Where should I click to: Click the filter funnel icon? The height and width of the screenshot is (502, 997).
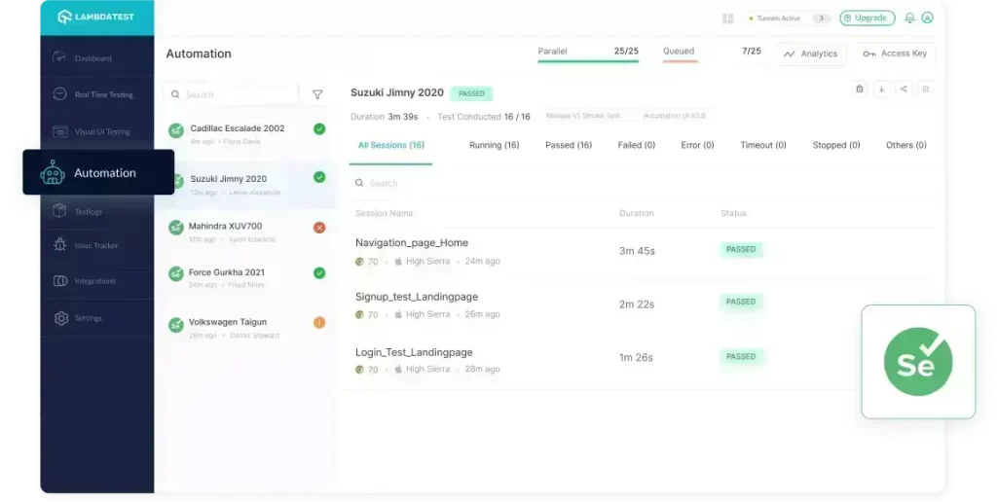pos(317,94)
